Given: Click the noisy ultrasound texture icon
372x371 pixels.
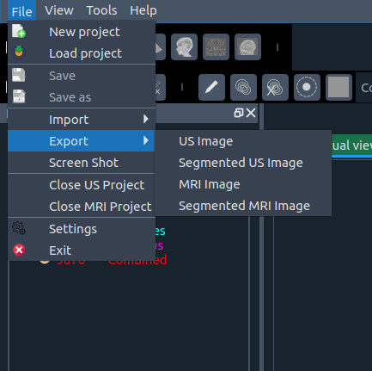Looking at the screenshot, I should (x=216, y=46).
